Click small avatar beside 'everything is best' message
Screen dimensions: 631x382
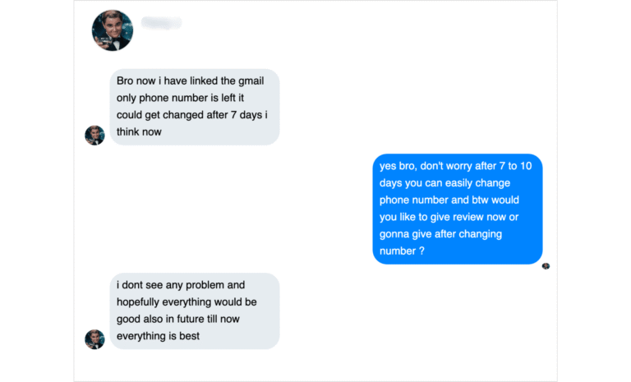tap(94, 339)
